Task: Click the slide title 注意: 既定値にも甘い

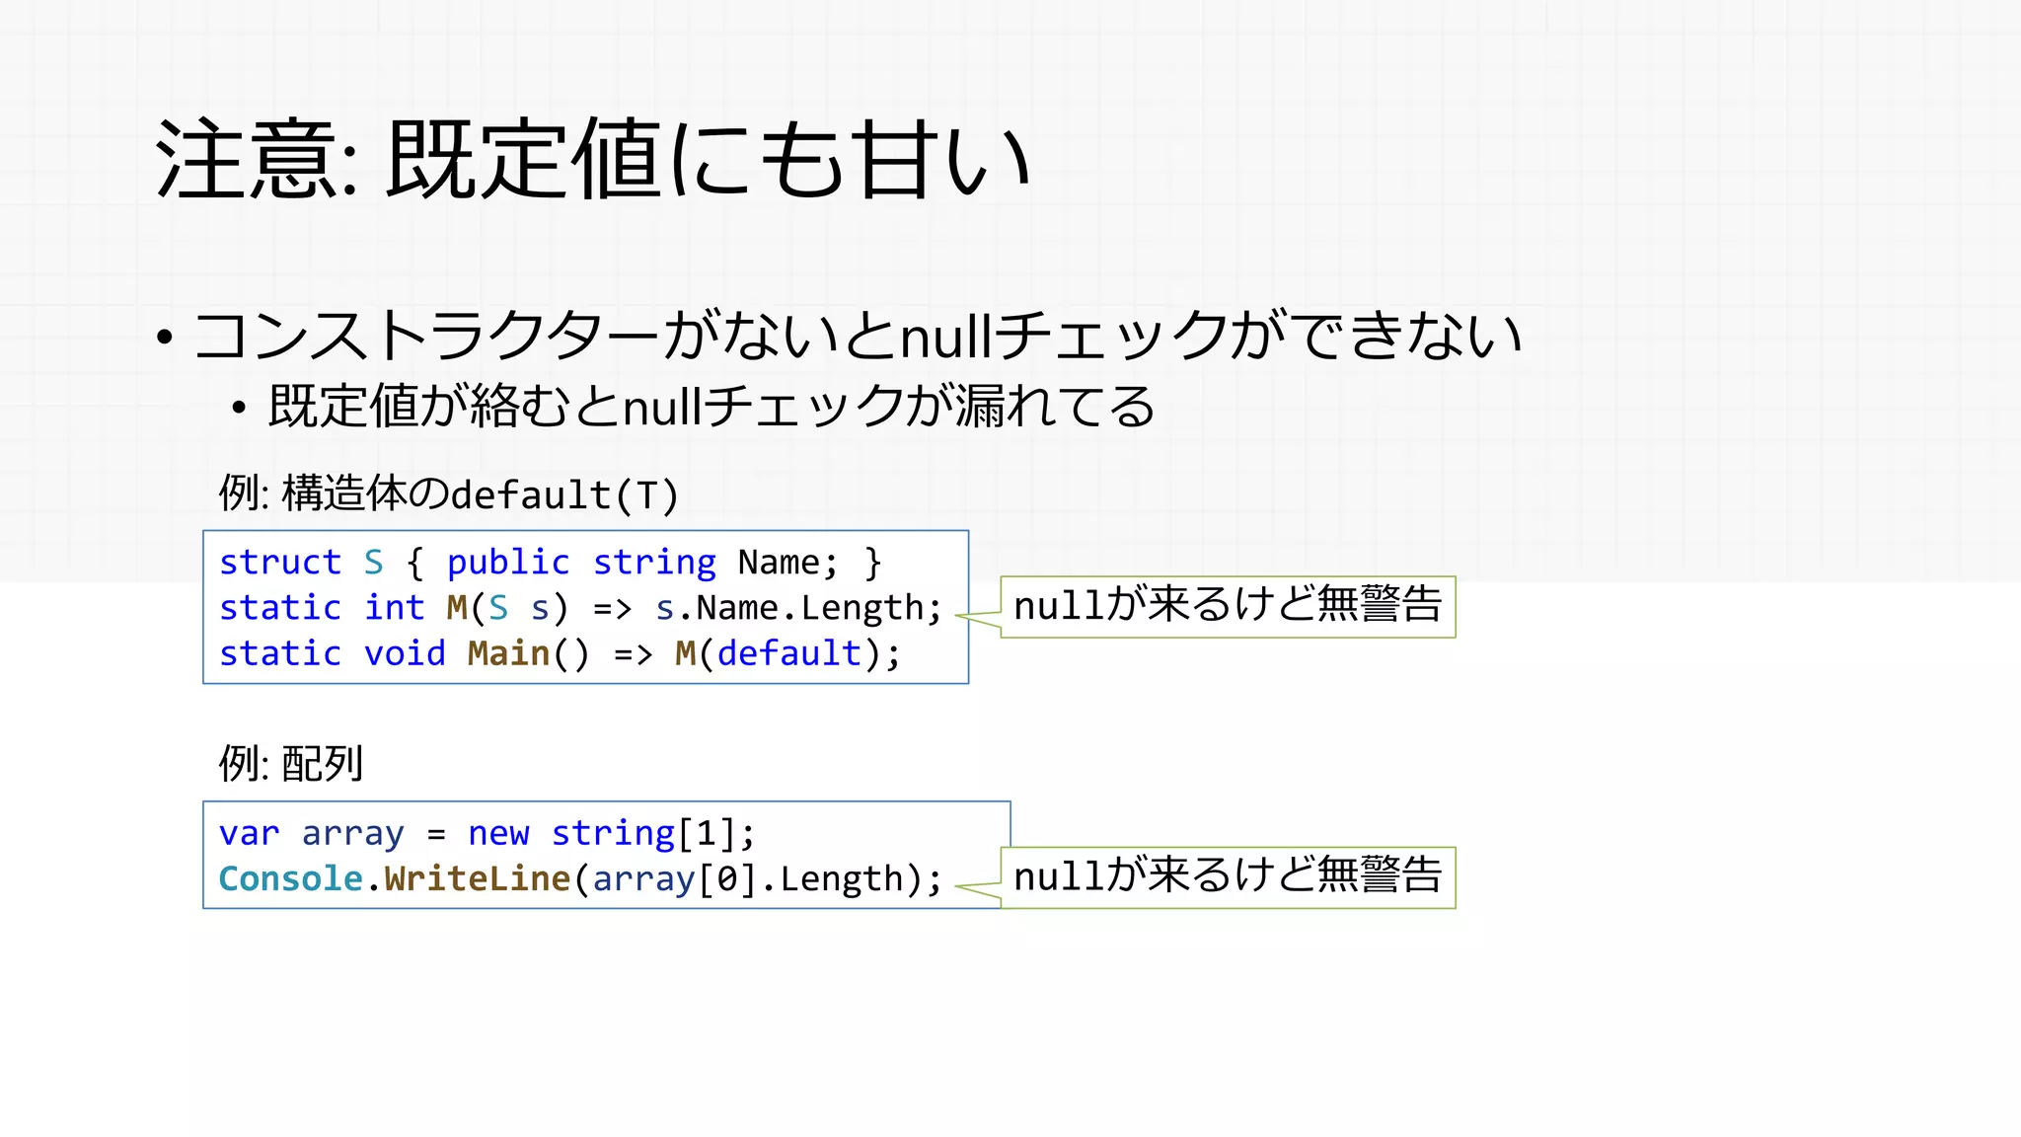Action: [592, 160]
